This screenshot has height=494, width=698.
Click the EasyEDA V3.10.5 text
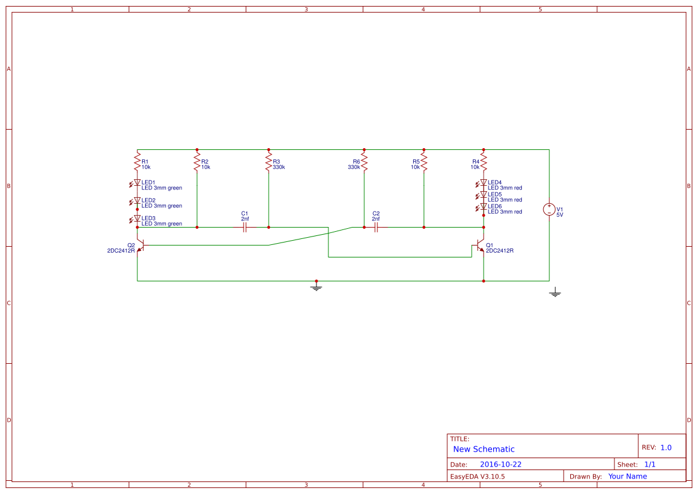[x=477, y=476]
